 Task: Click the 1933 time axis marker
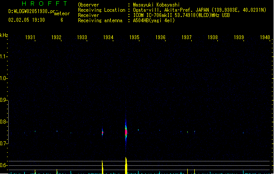[82, 37]
